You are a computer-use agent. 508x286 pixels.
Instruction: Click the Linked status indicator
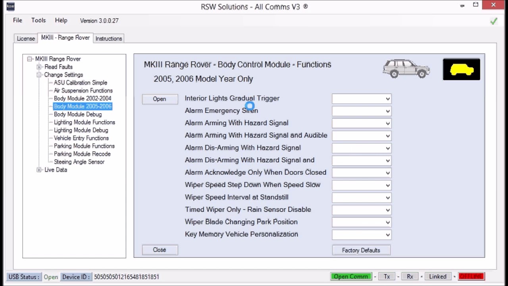tap(438, 276)
